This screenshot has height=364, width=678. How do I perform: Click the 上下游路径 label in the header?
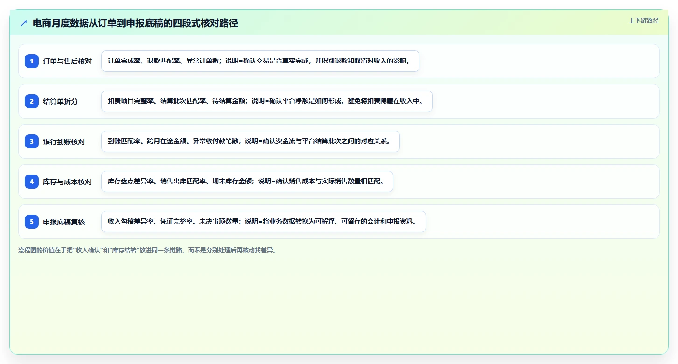643,21
